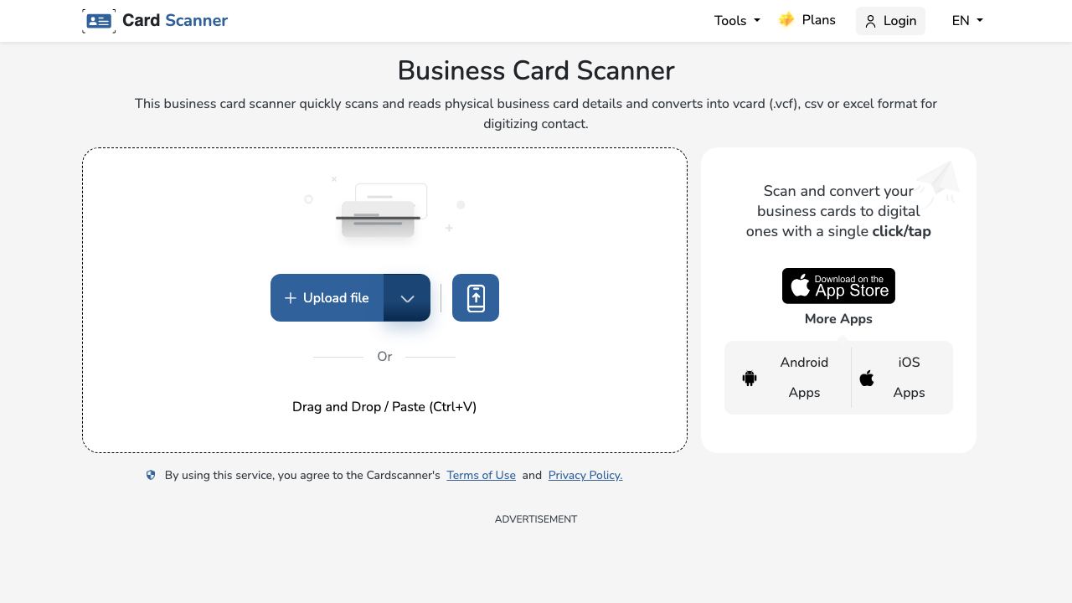Click the Business Card Scanner heading

(x=536, y=70)
